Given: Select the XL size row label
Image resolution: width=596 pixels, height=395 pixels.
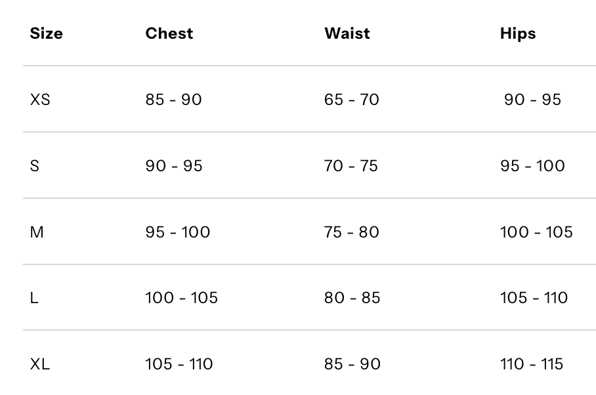Looking at the screenshot, I should (x=39, y=364).
